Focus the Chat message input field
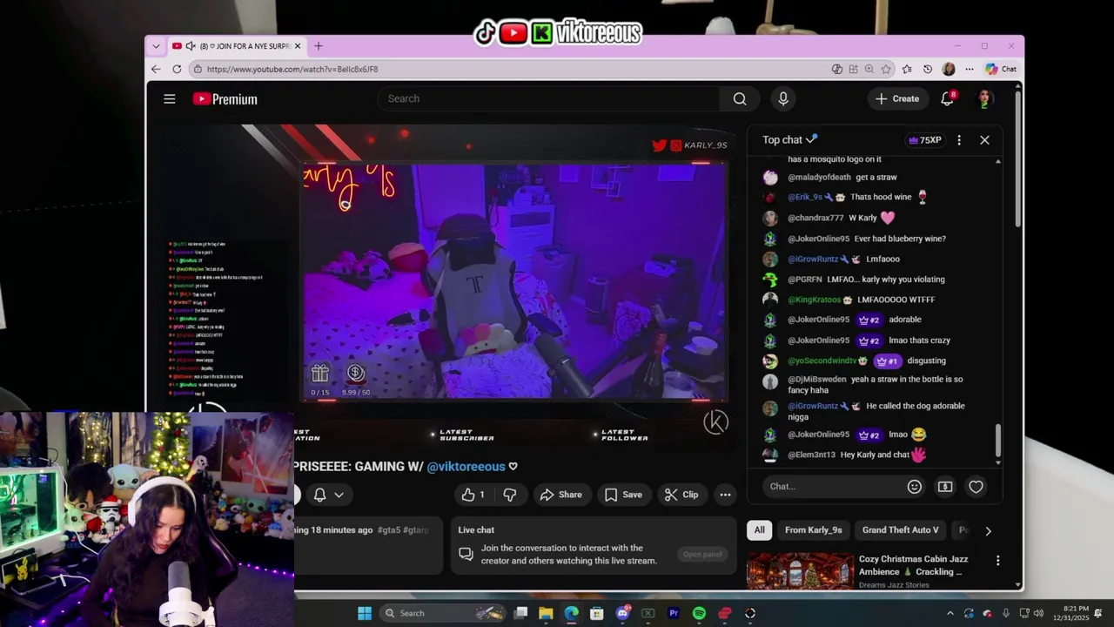The image size is (1114, 627). [832, 487]
